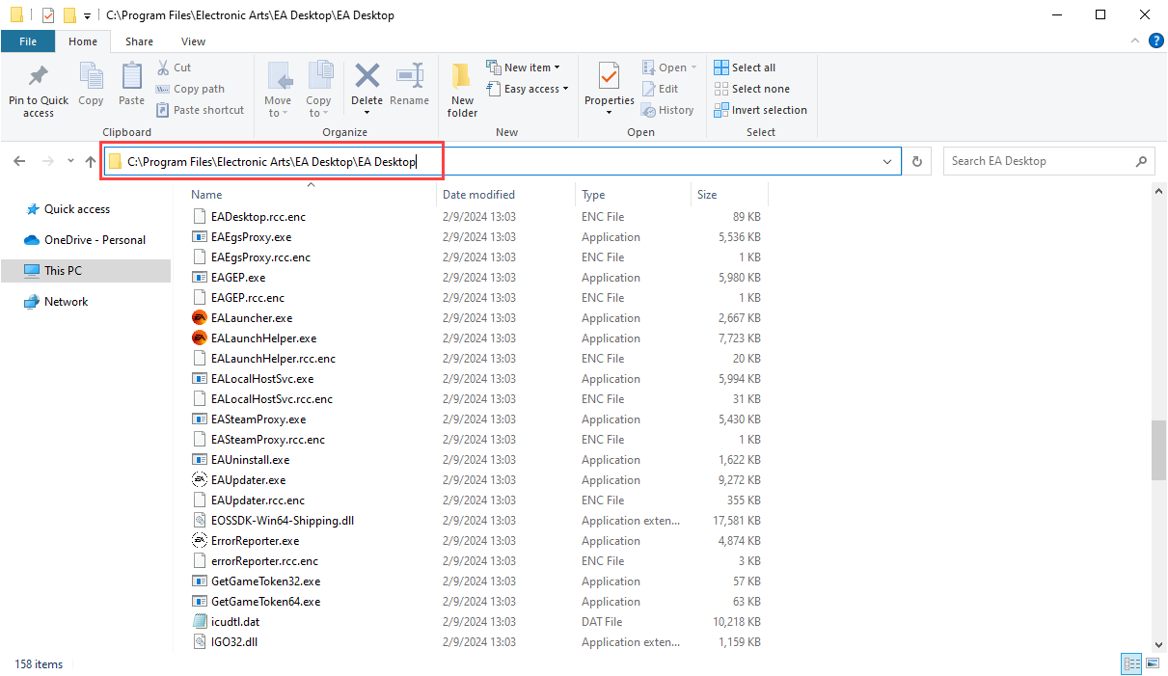1168x676 pixels.
Task: Click Invert selection in the ribbon
Action: 760,110
